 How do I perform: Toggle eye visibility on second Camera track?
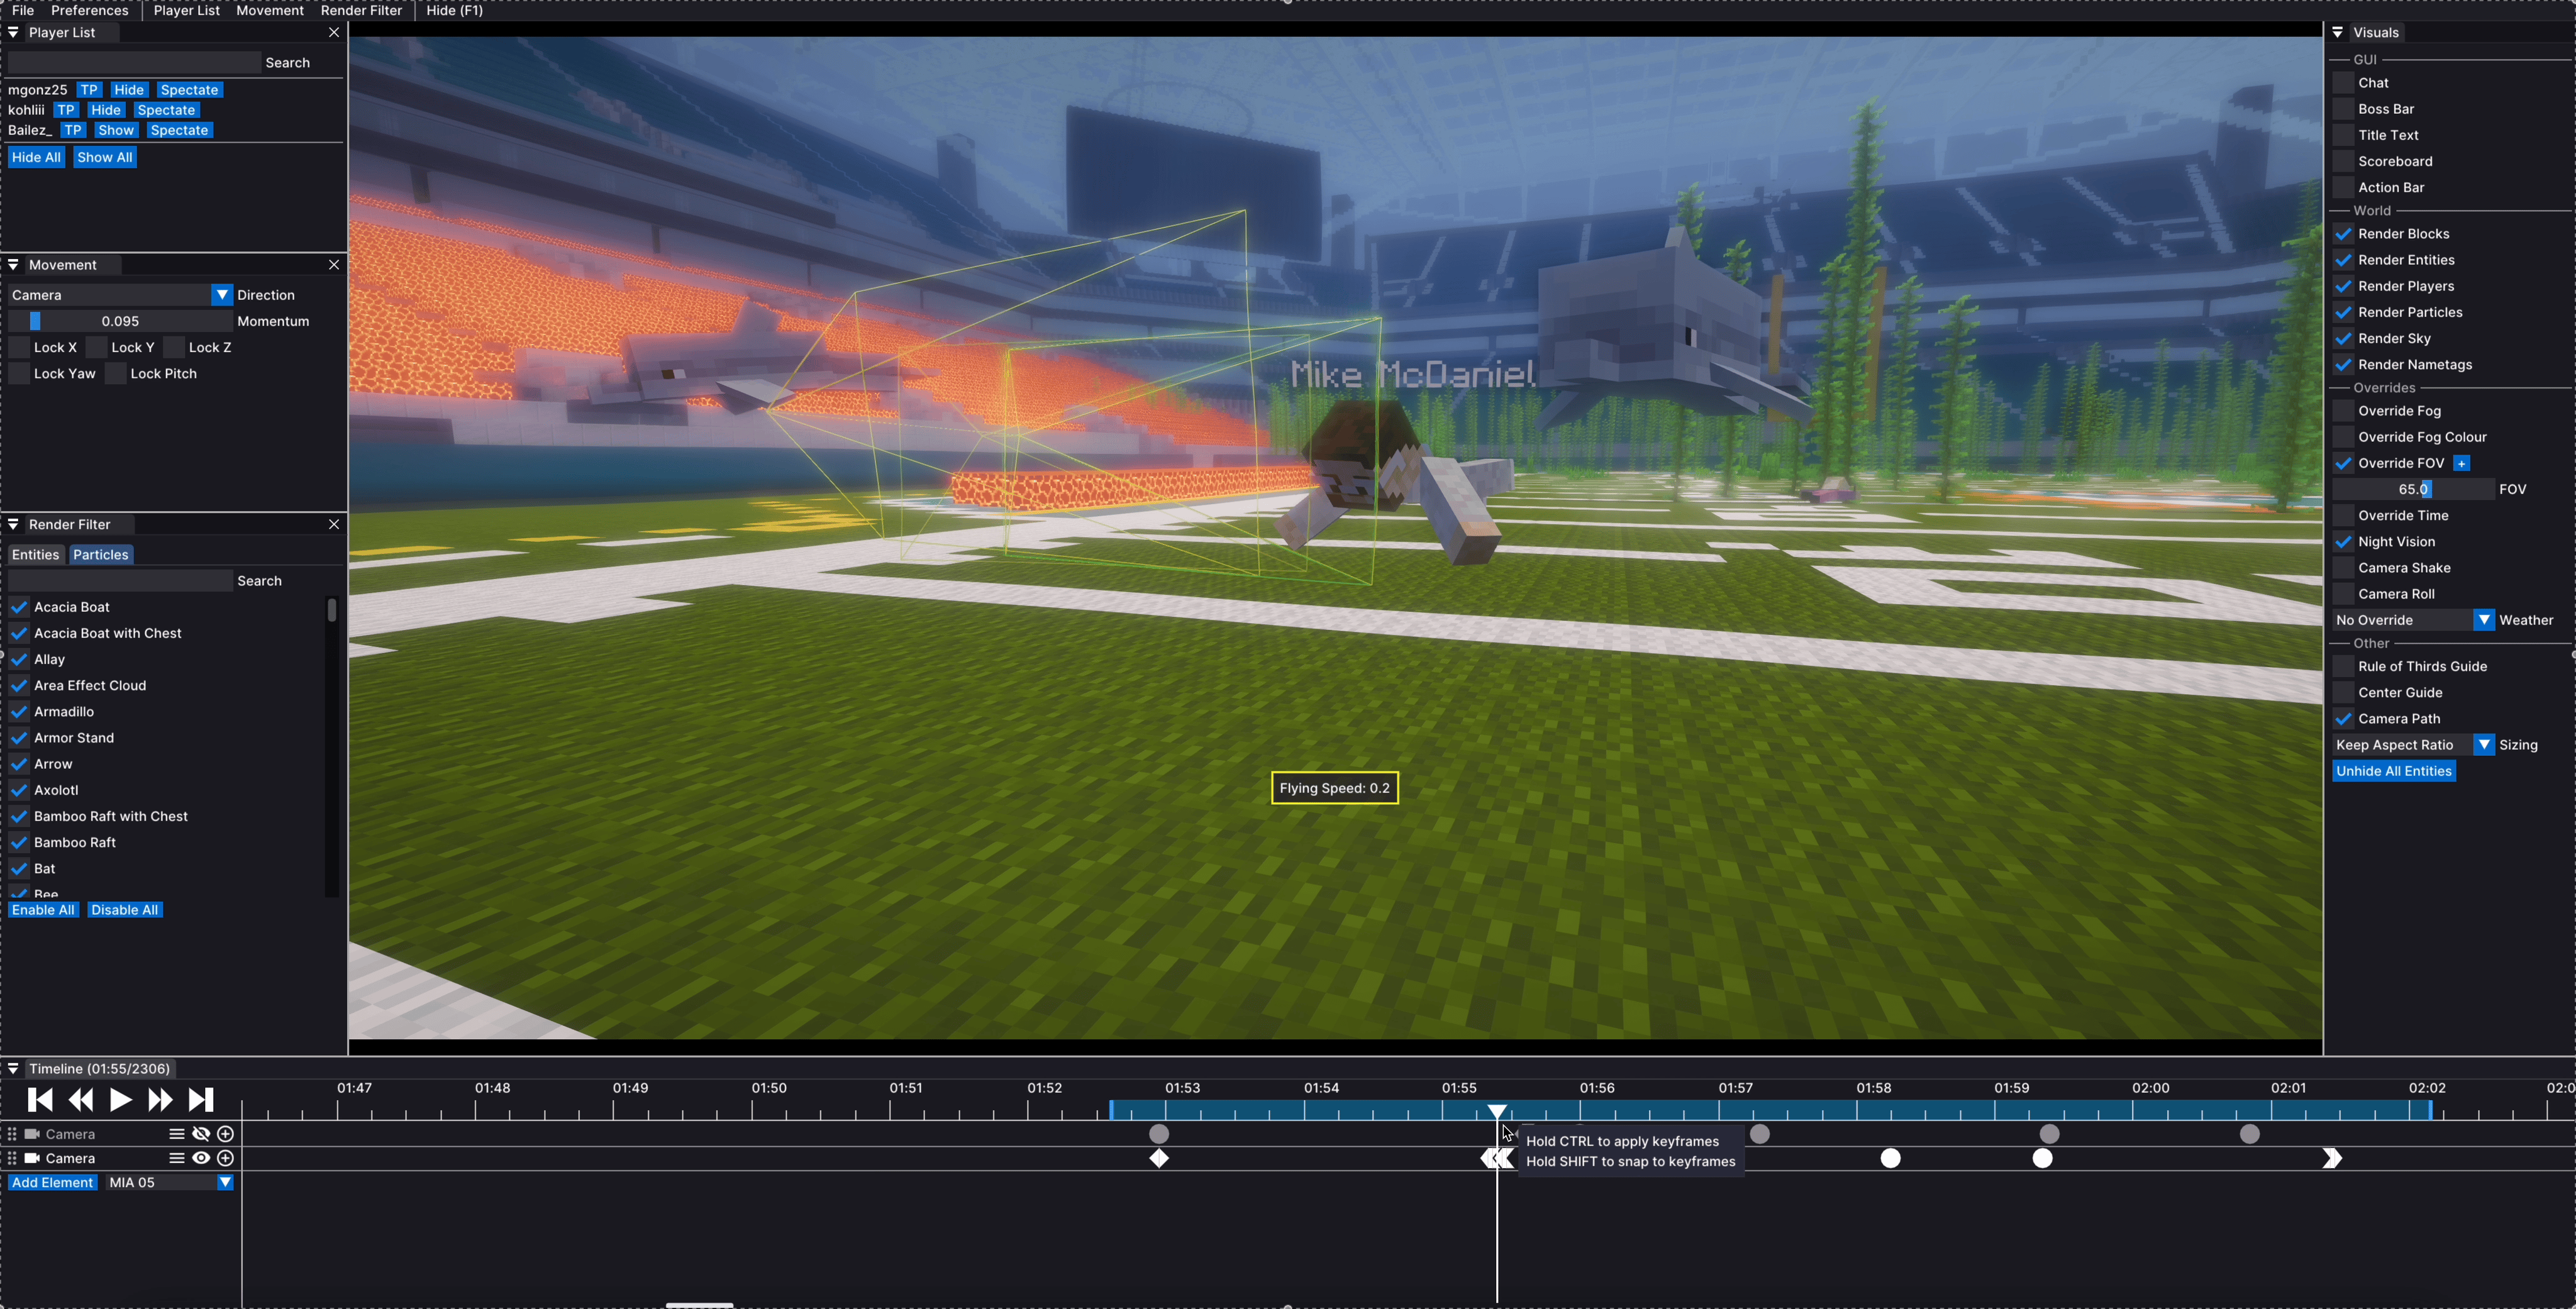201,1158
